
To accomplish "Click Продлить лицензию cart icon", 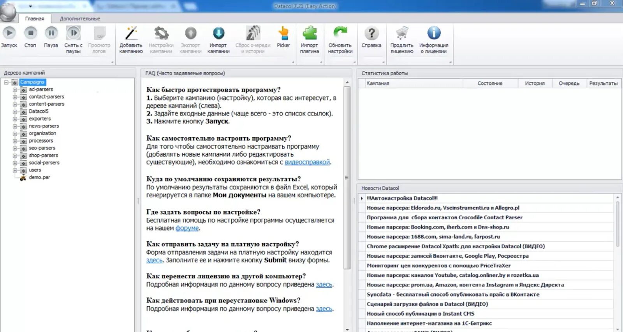I will coord(402,33).
